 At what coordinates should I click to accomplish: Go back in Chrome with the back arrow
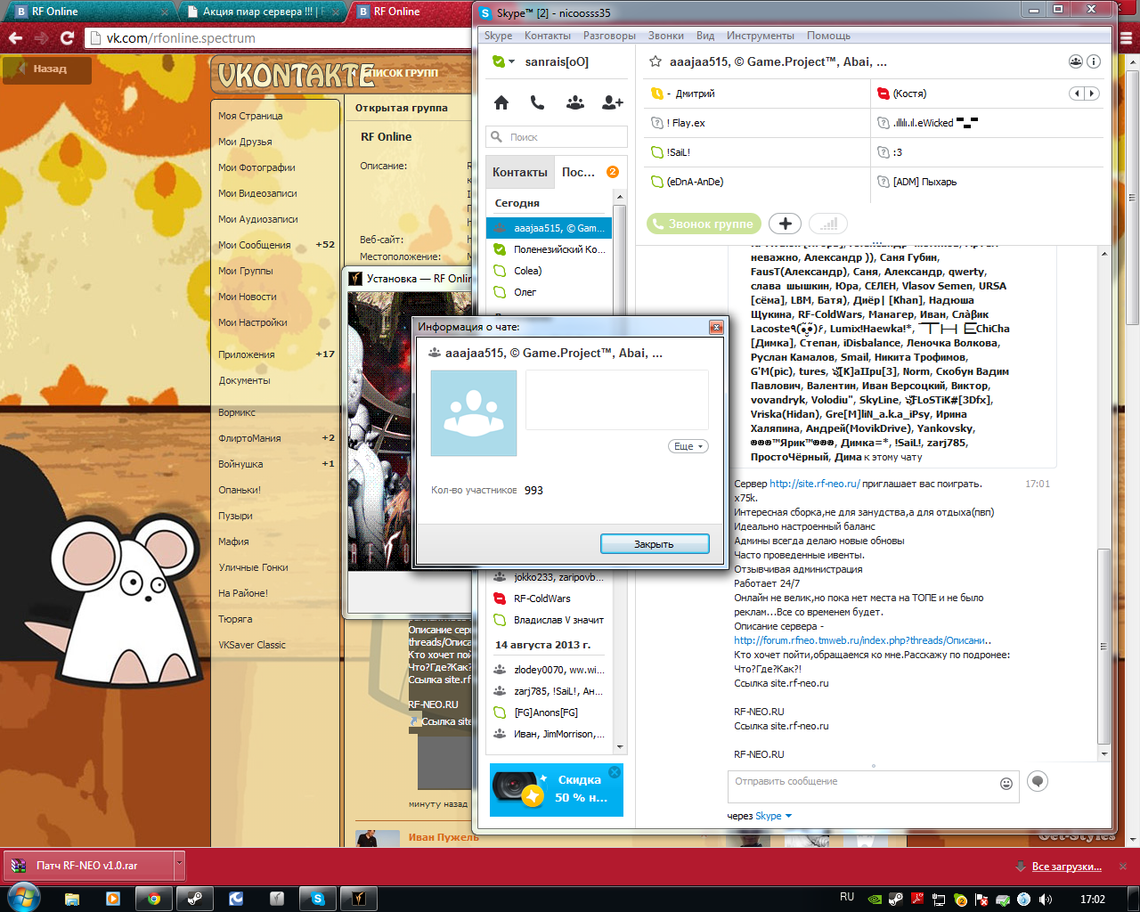tap(15, 37)
